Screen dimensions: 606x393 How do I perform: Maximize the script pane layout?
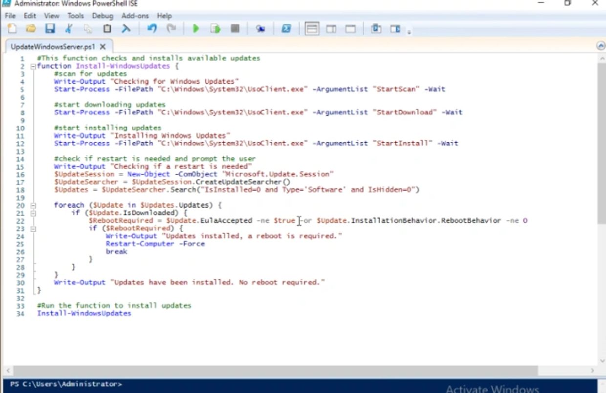click(350, 29)
